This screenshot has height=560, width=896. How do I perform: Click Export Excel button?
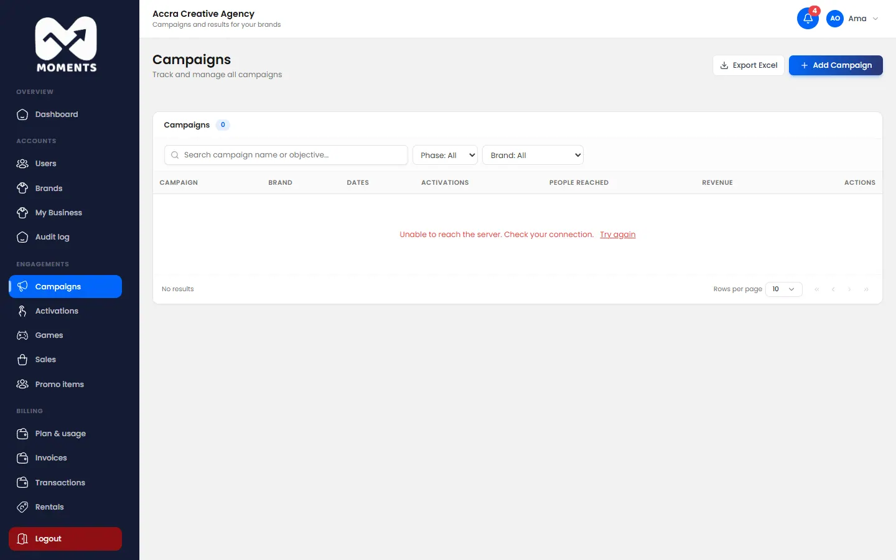[749, 65]
